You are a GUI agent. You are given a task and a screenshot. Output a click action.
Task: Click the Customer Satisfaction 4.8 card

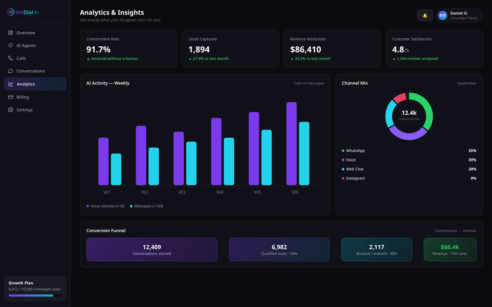(x=434, y=49)
